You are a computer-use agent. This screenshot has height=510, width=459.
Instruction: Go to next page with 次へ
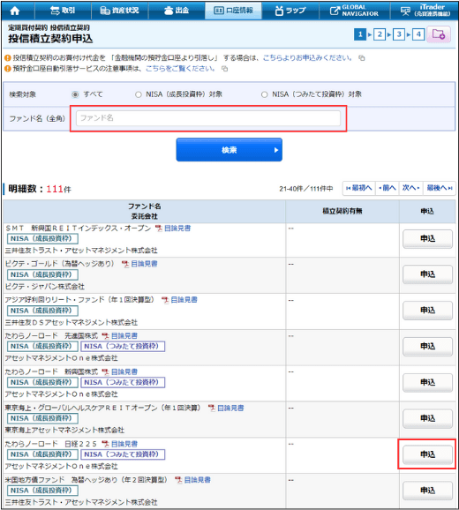coord(410,188)
